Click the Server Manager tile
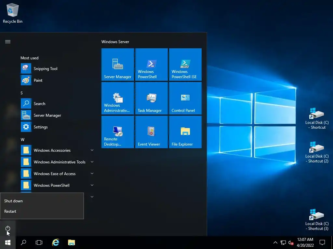This screenshot has height=249, width=333. click(118, 65)
